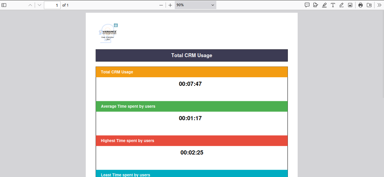Select the Text annotation tool
This screenshot has height=177, width=384.
pos(333,5)
